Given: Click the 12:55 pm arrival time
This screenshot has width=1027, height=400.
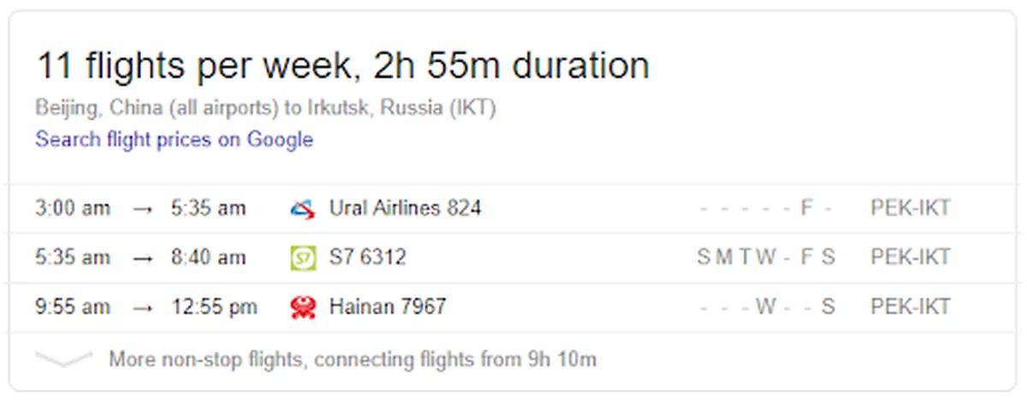Looking at the screenshot, I should coord(215,307).
